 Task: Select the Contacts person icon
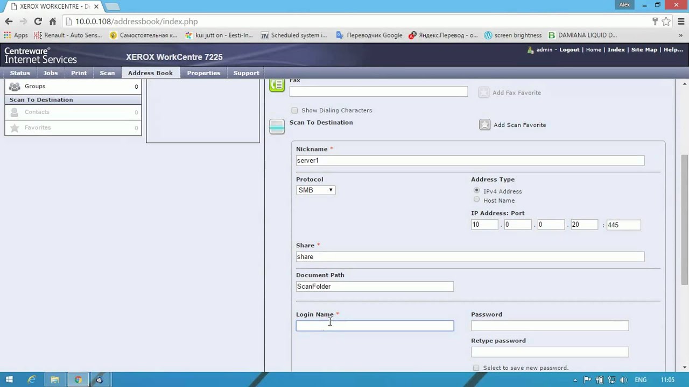click(15, 112)
